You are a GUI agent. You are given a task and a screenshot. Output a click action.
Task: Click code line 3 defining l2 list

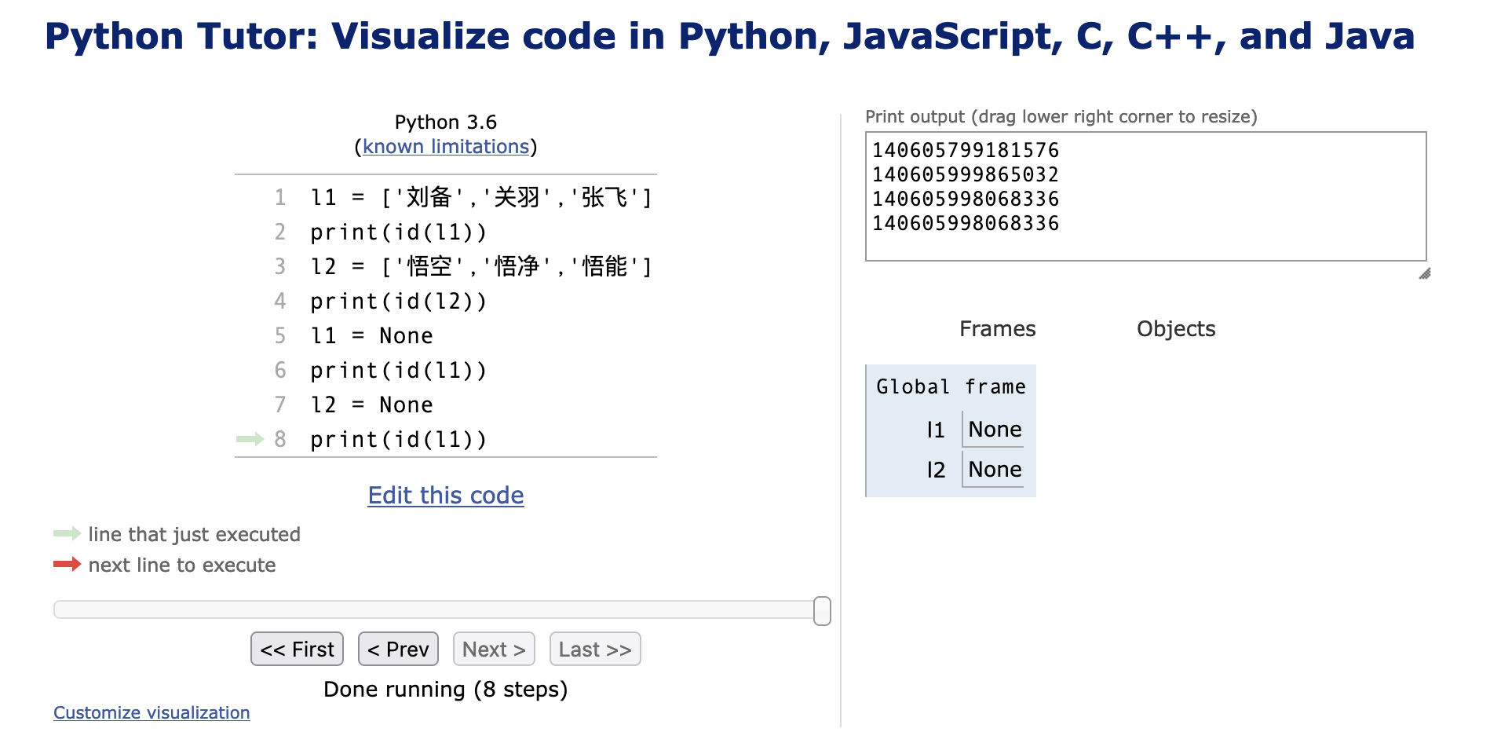[x=481, y=266]
